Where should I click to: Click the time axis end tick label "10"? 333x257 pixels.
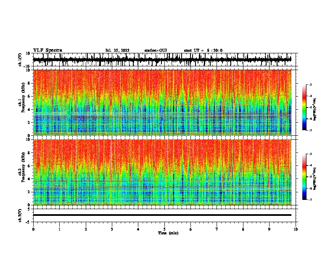click(x=296, y=229)
